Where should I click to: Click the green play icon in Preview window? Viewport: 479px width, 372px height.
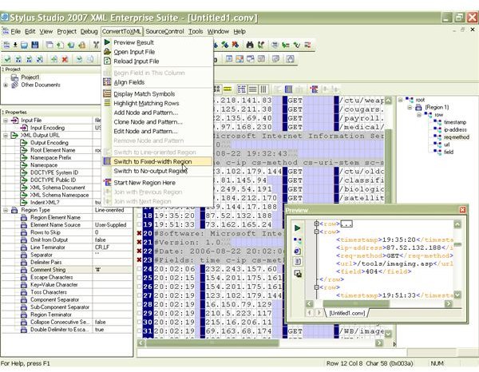297,228
